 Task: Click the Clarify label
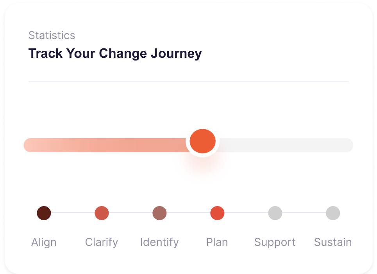tap(102, 242)
